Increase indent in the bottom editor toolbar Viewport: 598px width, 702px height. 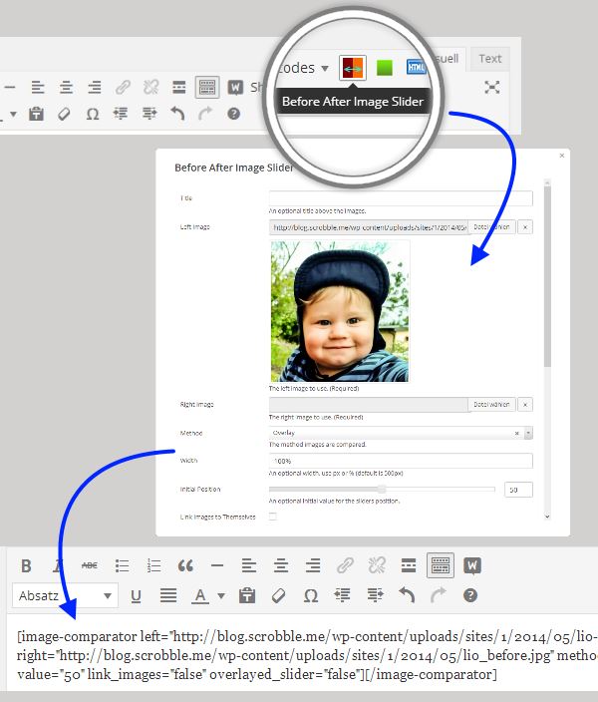click(x=375, y=596)
